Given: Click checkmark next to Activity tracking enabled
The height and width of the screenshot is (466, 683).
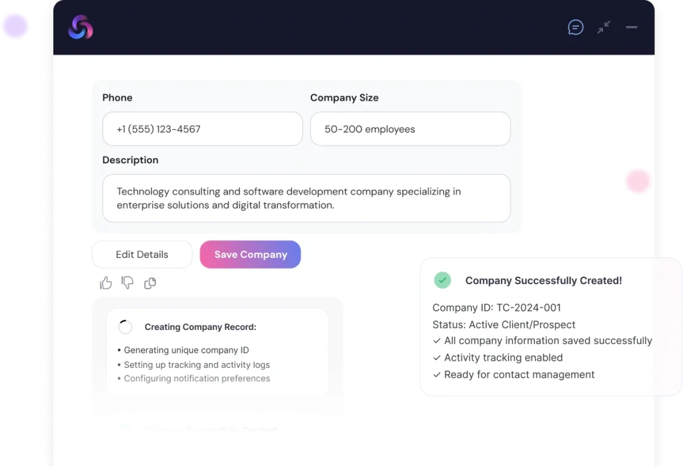Looking at the screenshot, I should coord(437,358).
